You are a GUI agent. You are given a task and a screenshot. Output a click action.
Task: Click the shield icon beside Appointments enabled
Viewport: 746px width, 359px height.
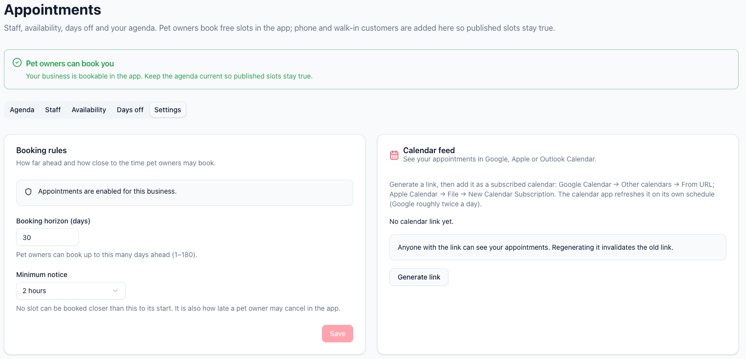pos(28,192)
